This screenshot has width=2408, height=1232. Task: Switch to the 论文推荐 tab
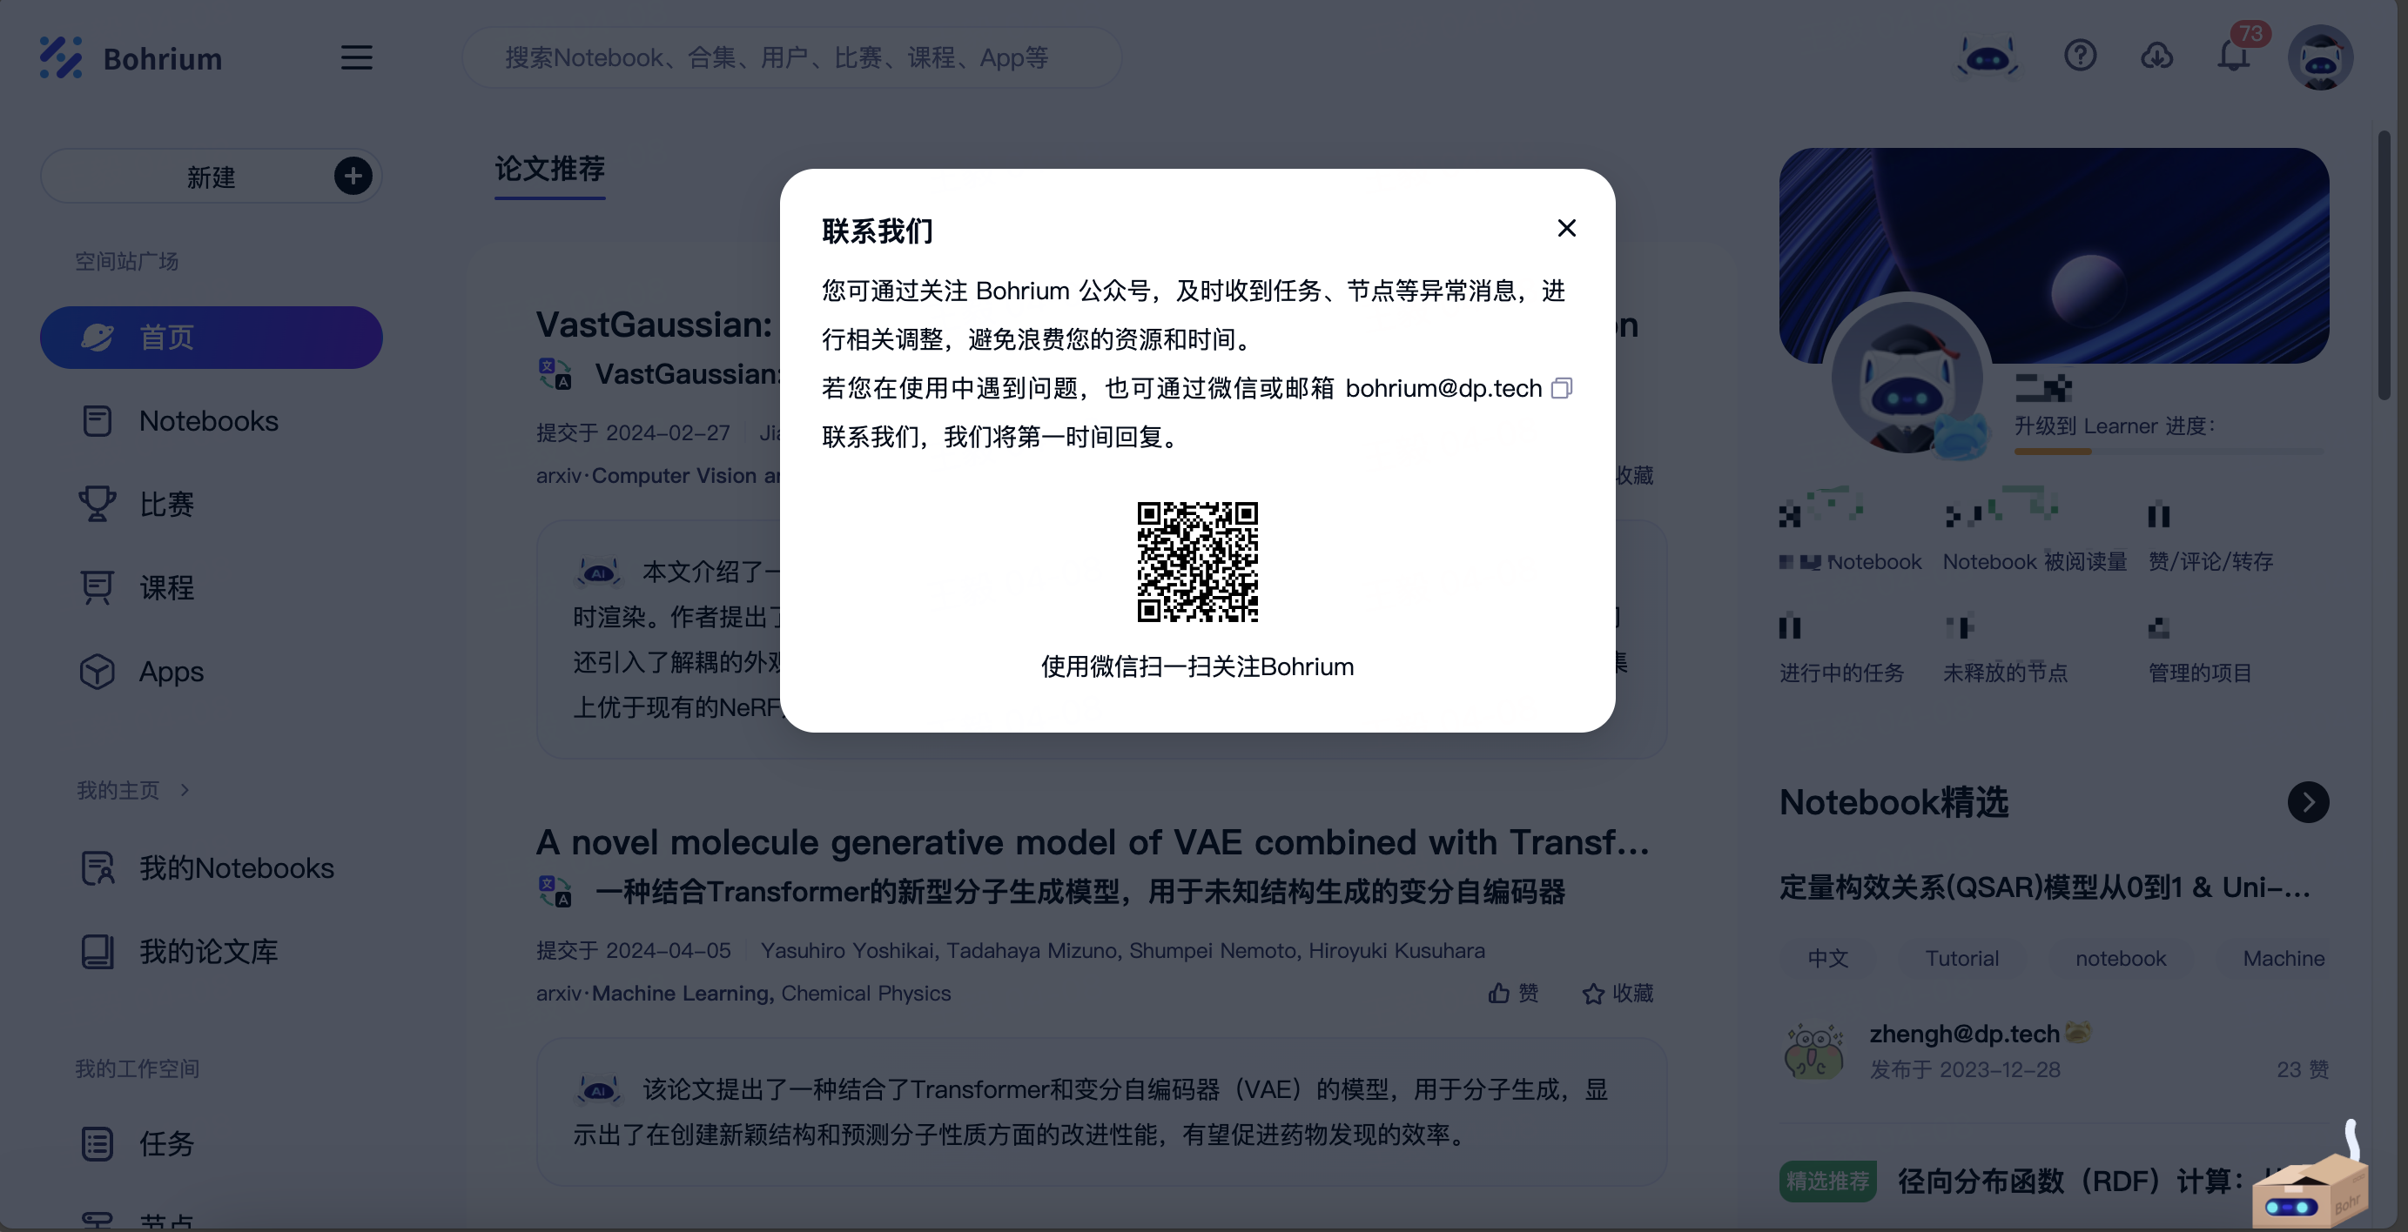(x=549, y=169)
